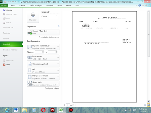Switch to the Inicio tab
The image size is (151, 113).
(x=13, y=6)
